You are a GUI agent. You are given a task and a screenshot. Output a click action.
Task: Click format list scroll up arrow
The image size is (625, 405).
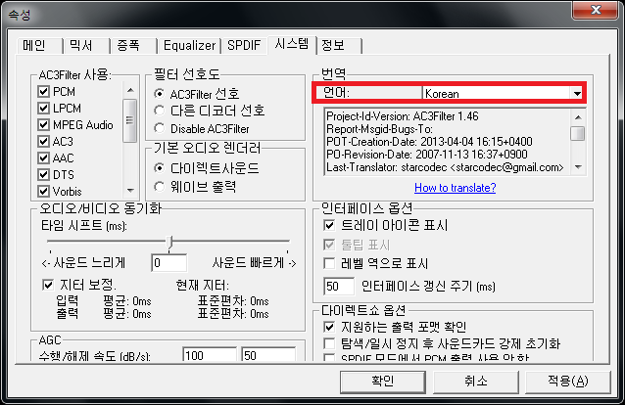click(130, 90)
